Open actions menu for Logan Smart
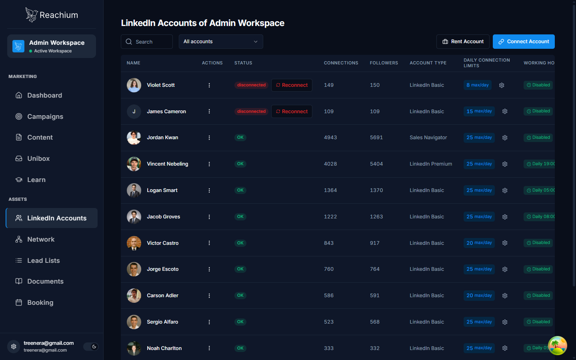576x360 pixels. 209,190
